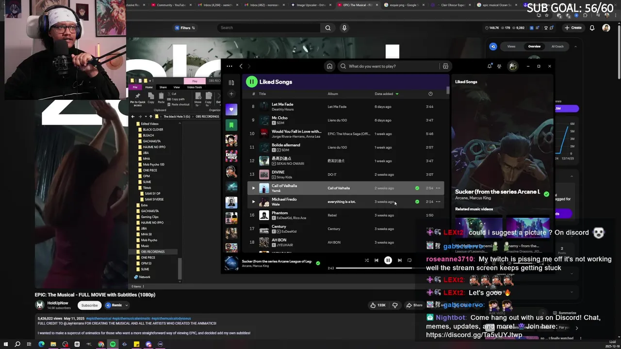Toggle saved checkmark beside Sucker in right panel
Viewport: 621px width, 349px height.
547,194
